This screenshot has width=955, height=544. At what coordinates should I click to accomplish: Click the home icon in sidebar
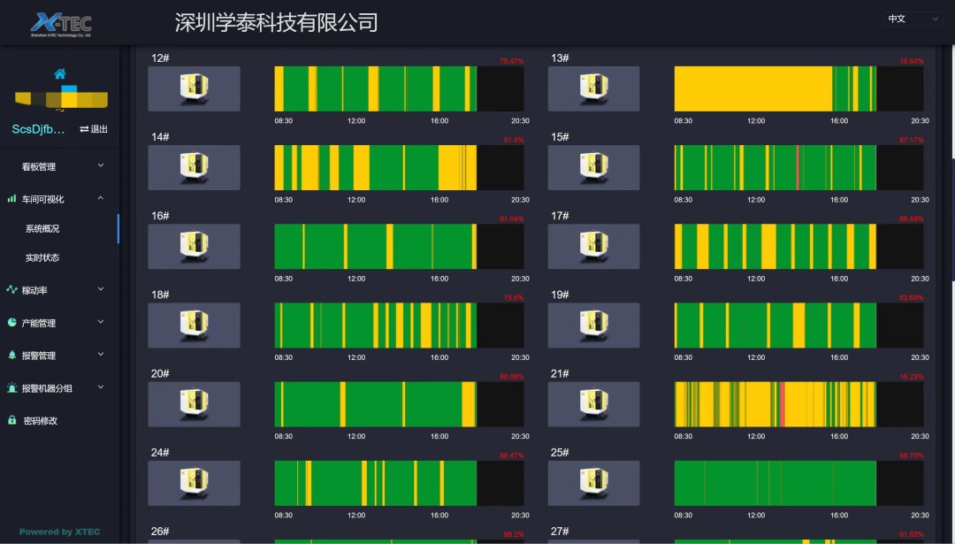pos(60,73)
